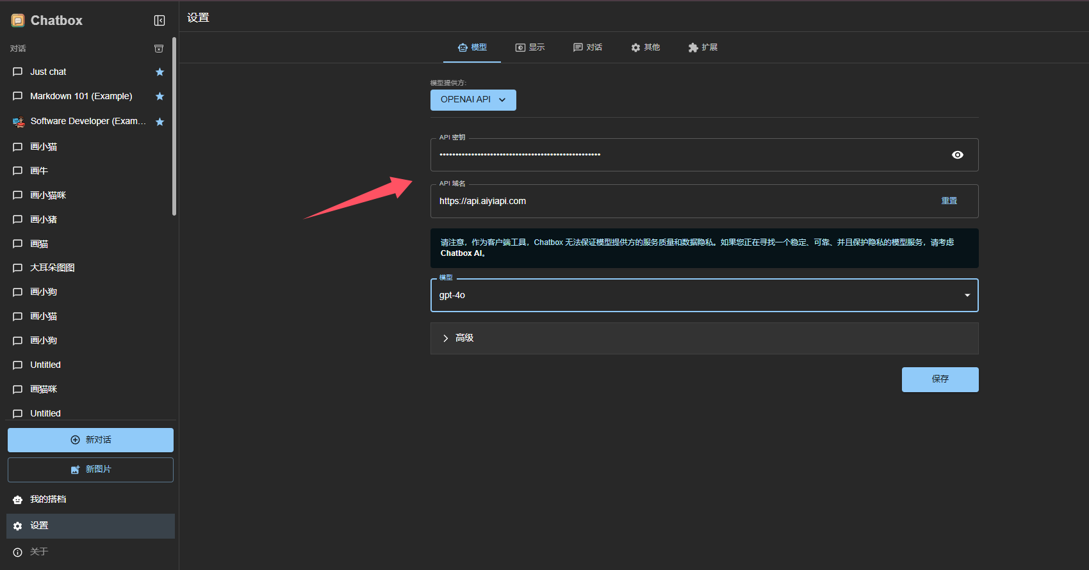Unstar the Markdown 101 (Example) conversation

click(160, 96)
